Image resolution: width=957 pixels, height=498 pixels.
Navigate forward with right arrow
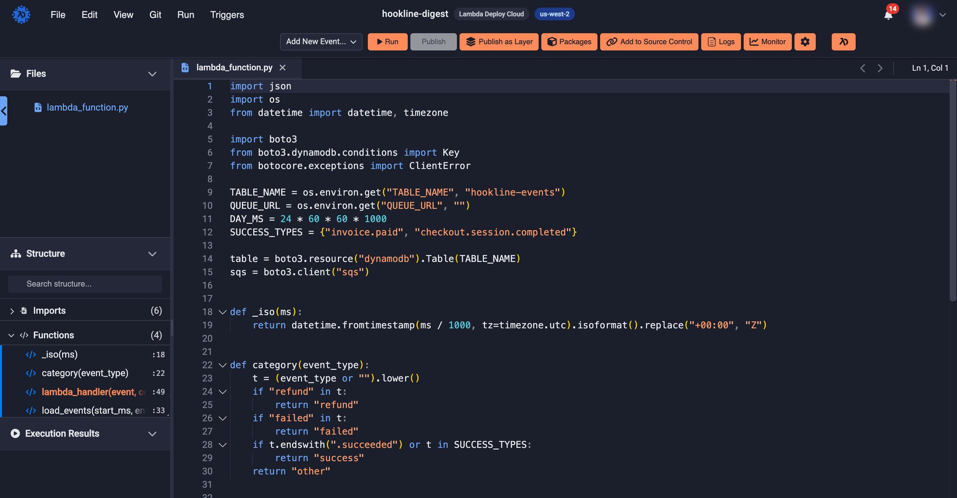(880, 68)
